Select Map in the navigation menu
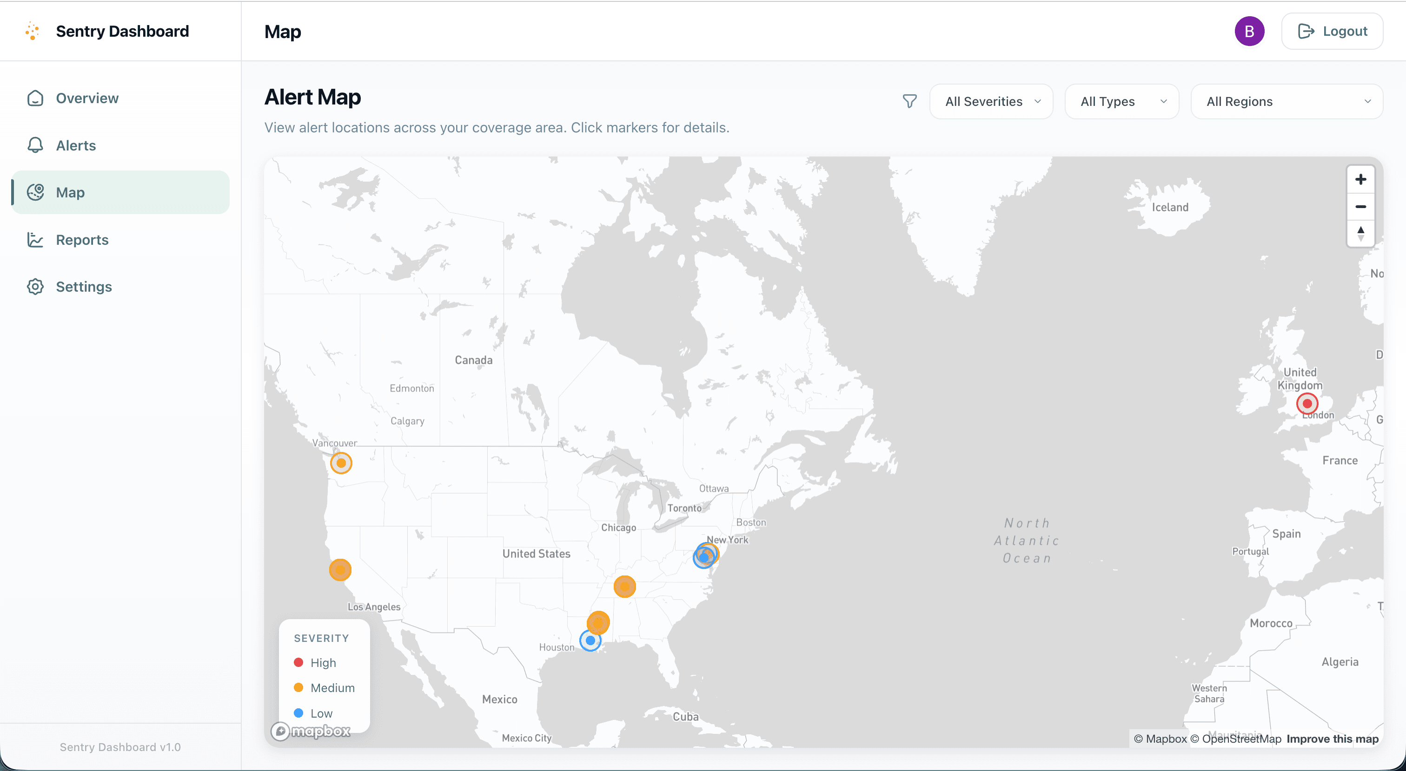This screenshot has height=771, width=1406. [x=69, y=192]
